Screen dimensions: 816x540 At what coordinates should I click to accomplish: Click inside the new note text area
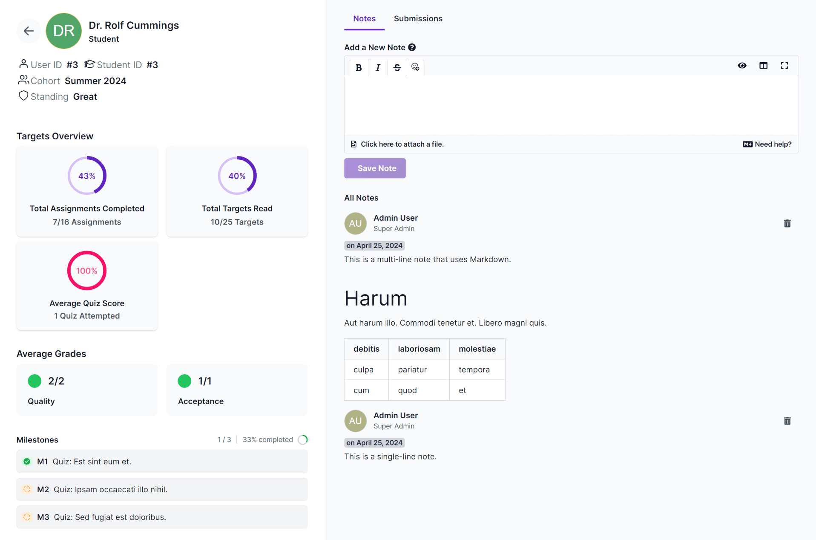pyautogui.click(x=571, y=105)
